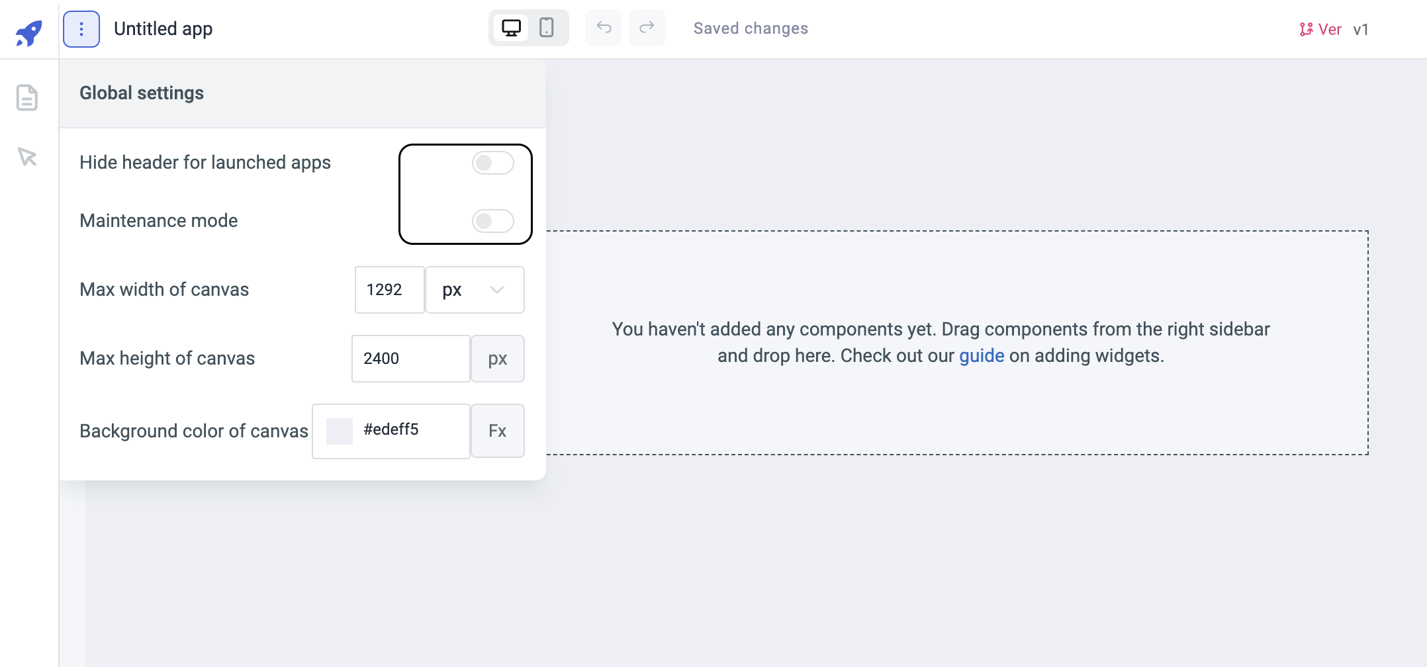Click the ToolJet rocket logo
1427x667 pixels.
click(x=28, y=28)
